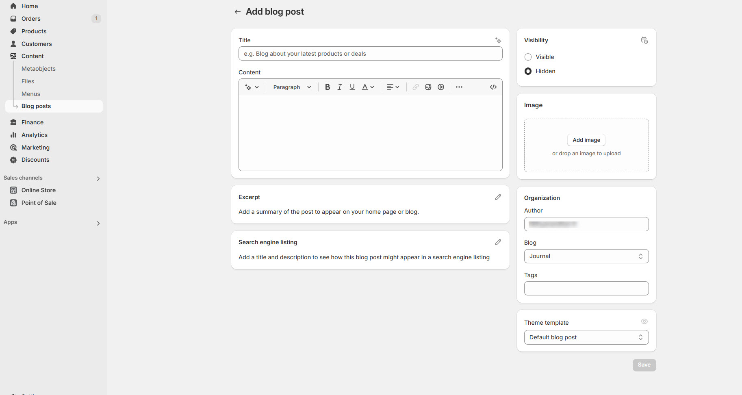Preview theme template via the eye icon
742x395 pixels.
(644, 321)
